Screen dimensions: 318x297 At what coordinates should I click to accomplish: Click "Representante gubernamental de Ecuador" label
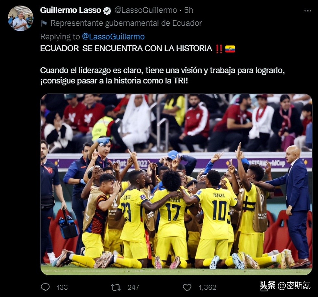126,23
